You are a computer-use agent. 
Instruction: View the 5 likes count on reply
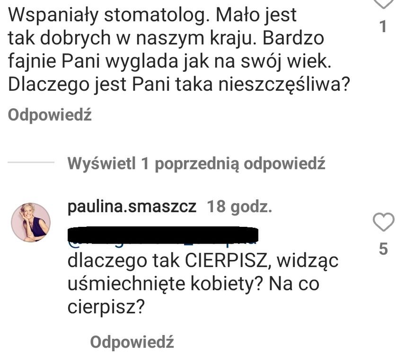[x=383, y=249]
